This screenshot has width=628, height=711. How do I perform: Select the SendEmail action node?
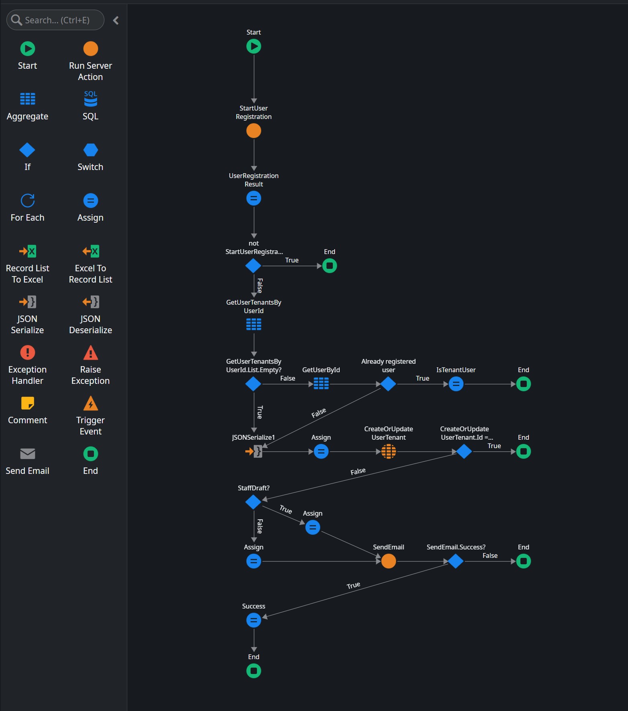[389, 561]
